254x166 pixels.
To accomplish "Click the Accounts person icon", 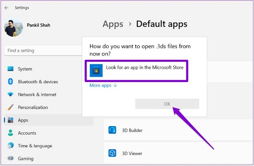I will (x=11, y=133).
